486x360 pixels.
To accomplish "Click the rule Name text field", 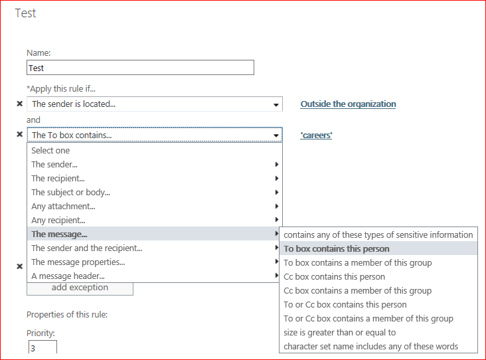I will (140, 68).
